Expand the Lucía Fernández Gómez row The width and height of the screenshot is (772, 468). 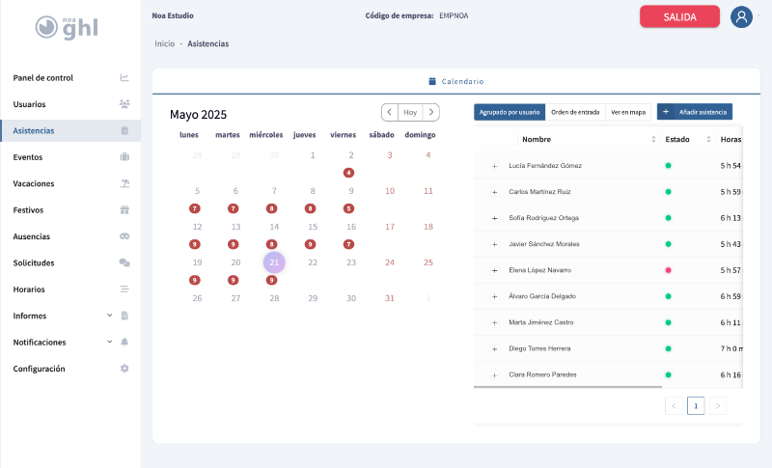tap(494, 166)
